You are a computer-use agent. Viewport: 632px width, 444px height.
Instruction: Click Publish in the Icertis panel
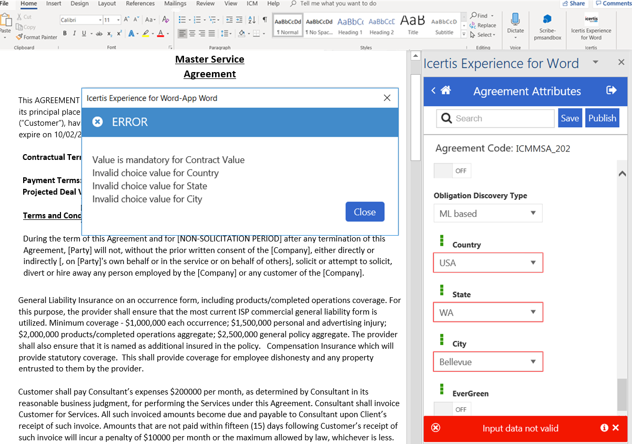point(602,118)
